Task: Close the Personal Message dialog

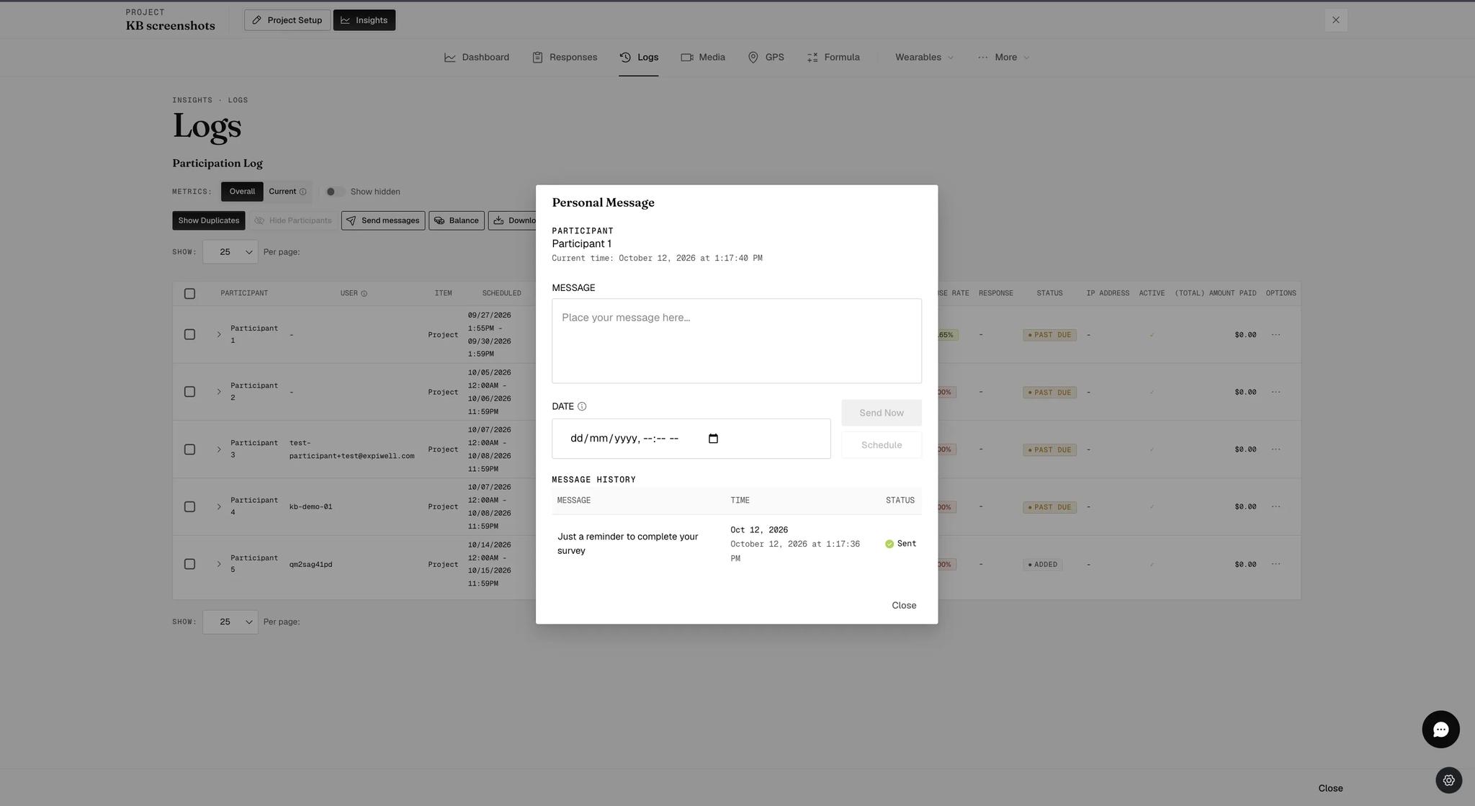Action: tap(904, 606)
